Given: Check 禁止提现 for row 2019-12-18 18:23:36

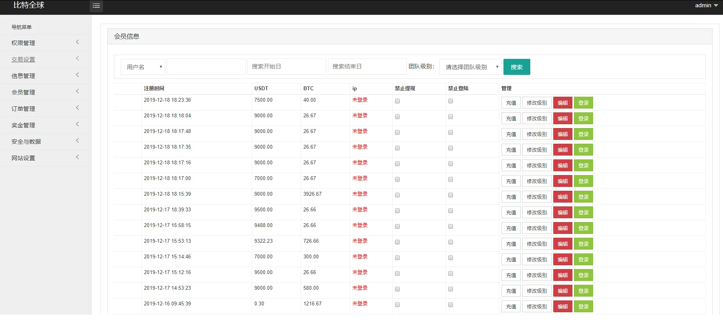Looking at the screenshot, I should 397,101.
